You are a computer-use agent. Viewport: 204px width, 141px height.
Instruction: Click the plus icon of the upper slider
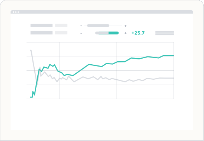[x=126, y=26]
